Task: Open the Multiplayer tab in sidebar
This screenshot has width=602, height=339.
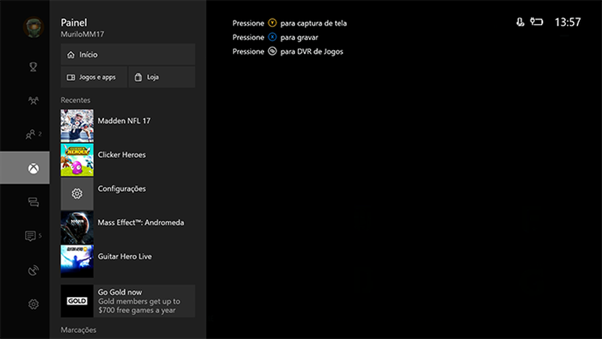Action: (34, 100)
